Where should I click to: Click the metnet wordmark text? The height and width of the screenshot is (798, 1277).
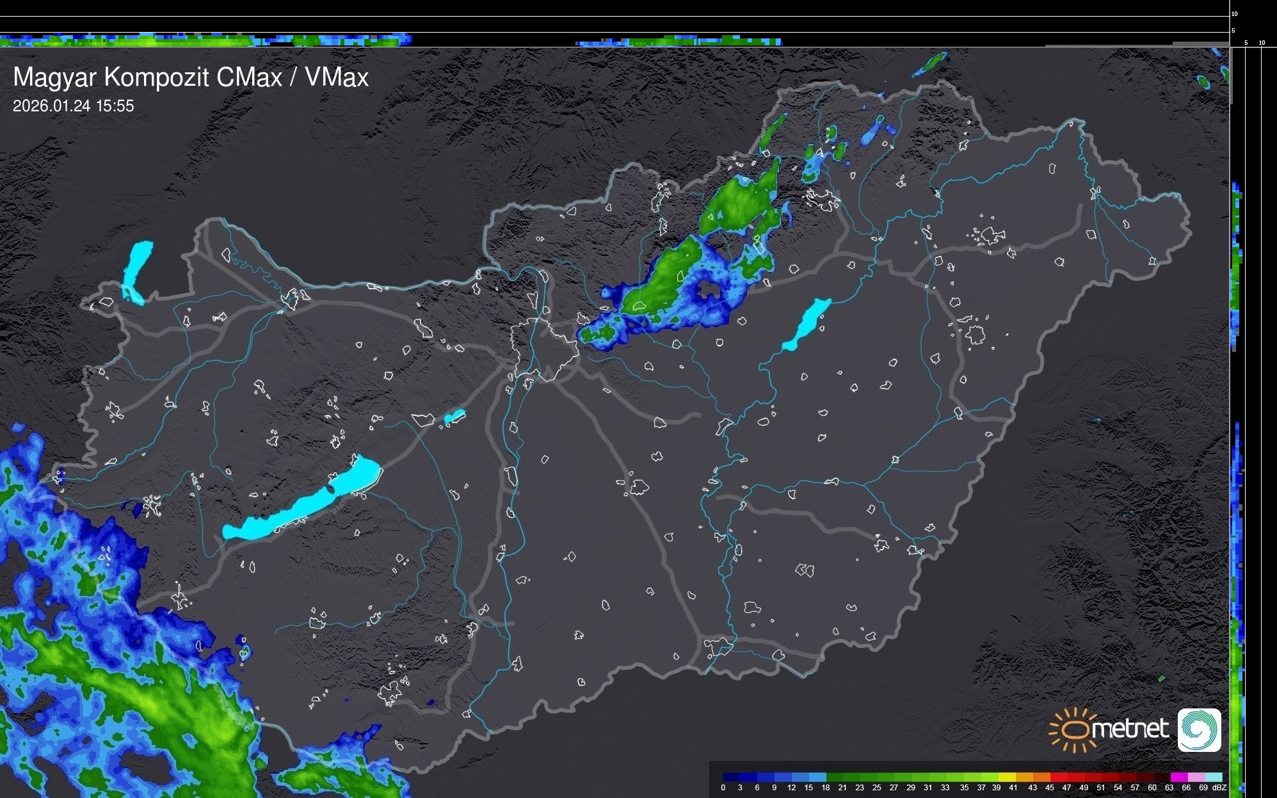[1130, 730]
